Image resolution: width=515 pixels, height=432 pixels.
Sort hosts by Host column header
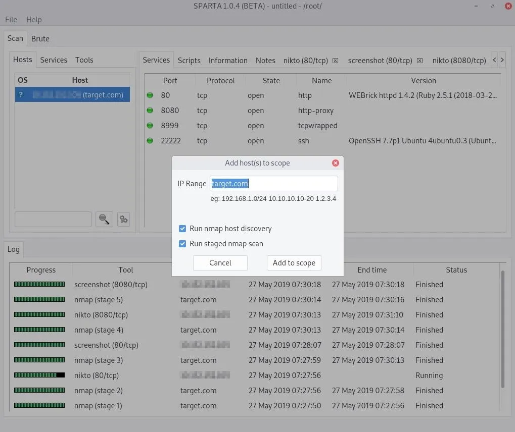pyautogui.click(x=80, y=80)
